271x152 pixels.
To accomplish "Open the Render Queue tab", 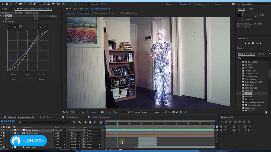I will [46, 117].
